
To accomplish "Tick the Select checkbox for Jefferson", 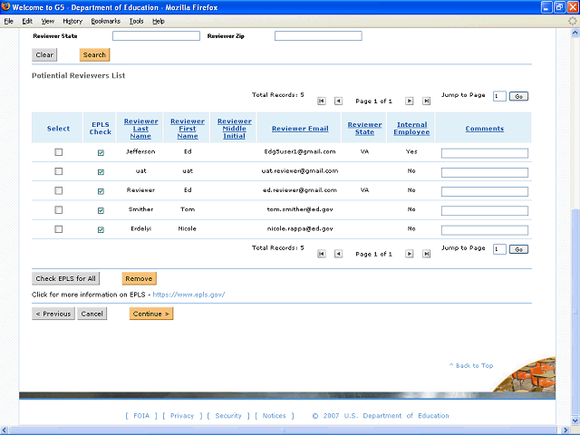I will [x=59, y=152].
